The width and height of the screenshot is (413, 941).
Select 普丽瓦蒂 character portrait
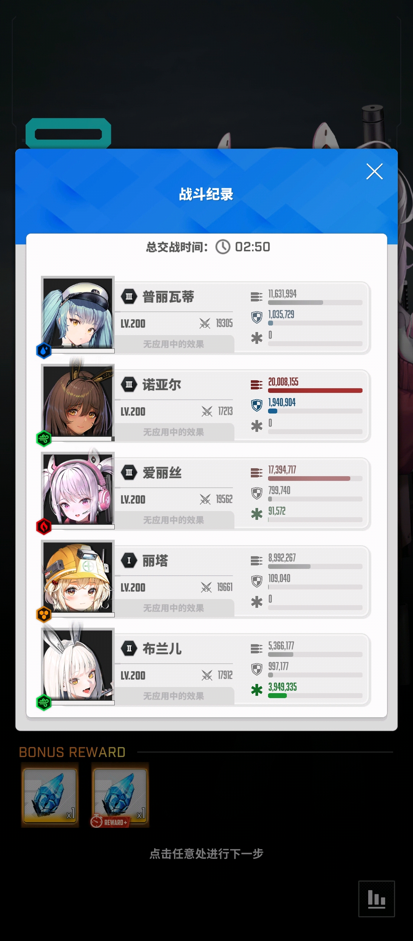(78, 313)
